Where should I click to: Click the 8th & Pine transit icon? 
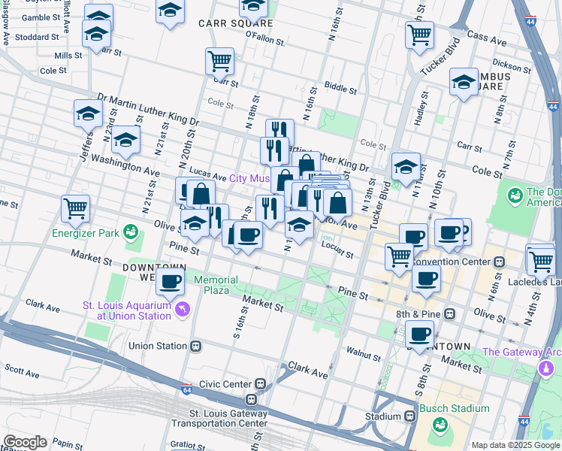[449, 314]
